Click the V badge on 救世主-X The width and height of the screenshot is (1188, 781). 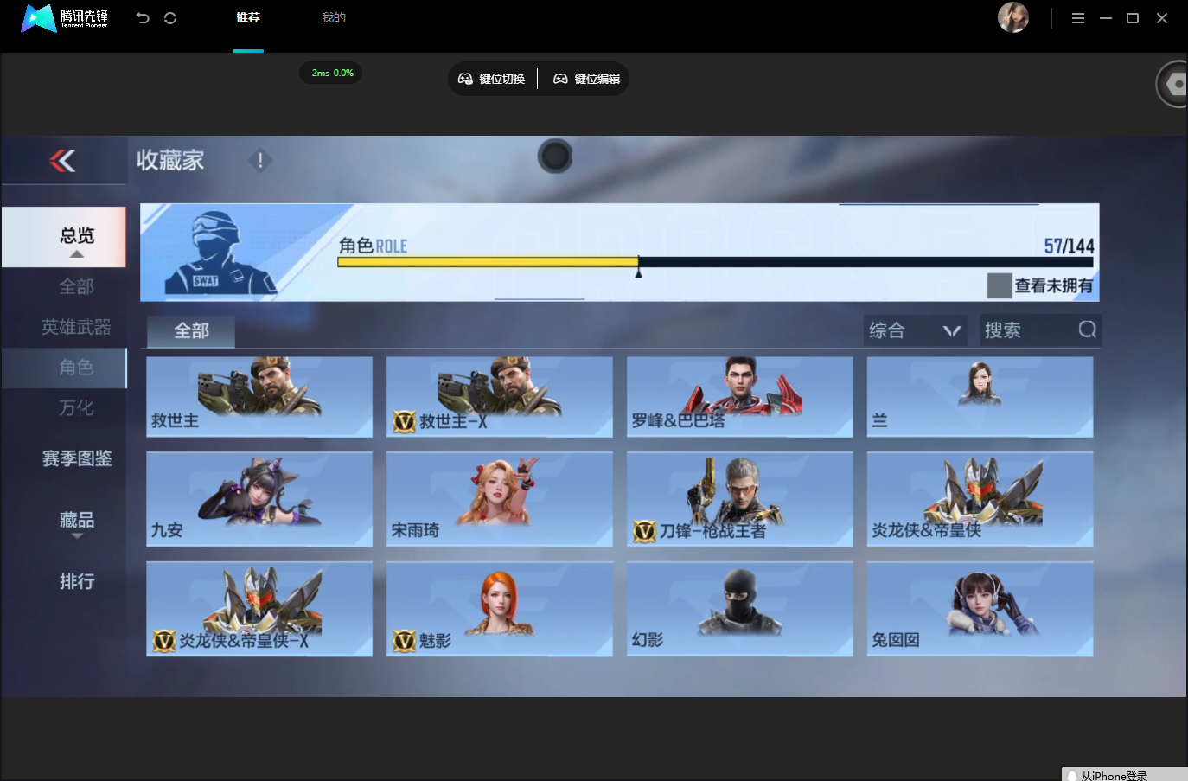405,421
